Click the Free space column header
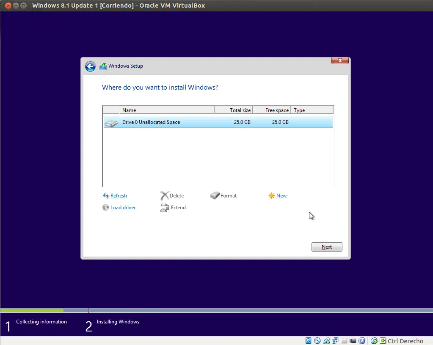433x345 pixels. point(272,110)
